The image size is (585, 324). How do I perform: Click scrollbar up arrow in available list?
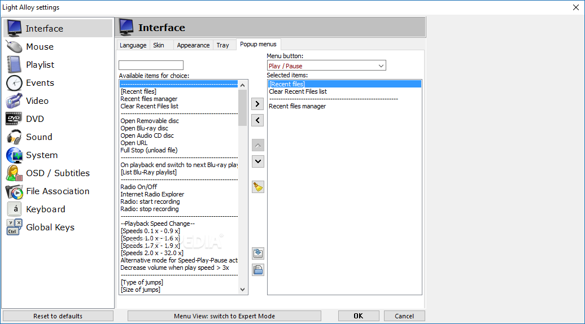[x=242, y=85]
